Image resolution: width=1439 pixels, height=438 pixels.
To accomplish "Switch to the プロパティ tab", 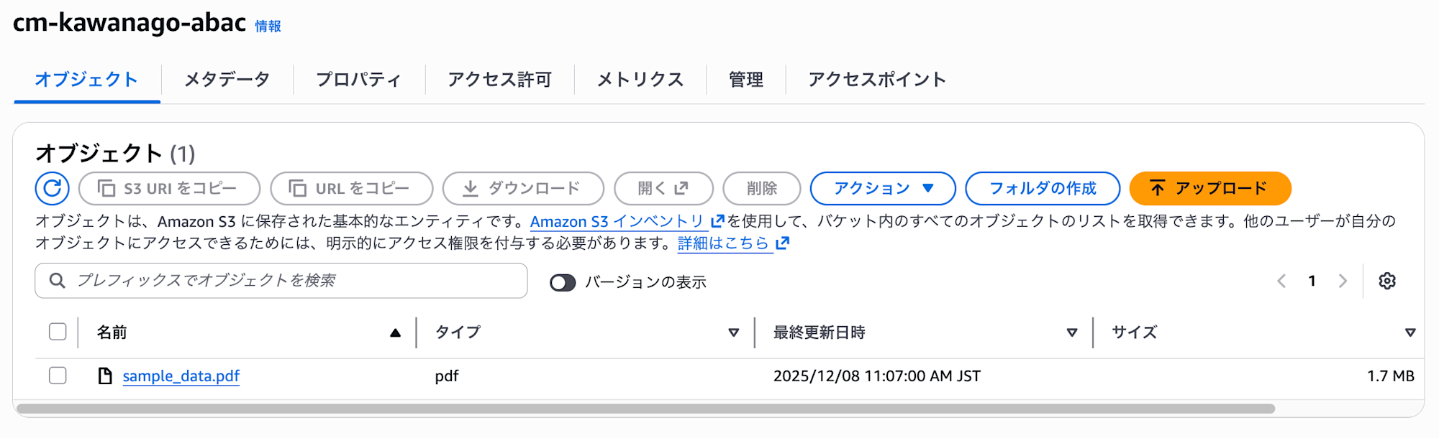I will click(x=358, y=79).
